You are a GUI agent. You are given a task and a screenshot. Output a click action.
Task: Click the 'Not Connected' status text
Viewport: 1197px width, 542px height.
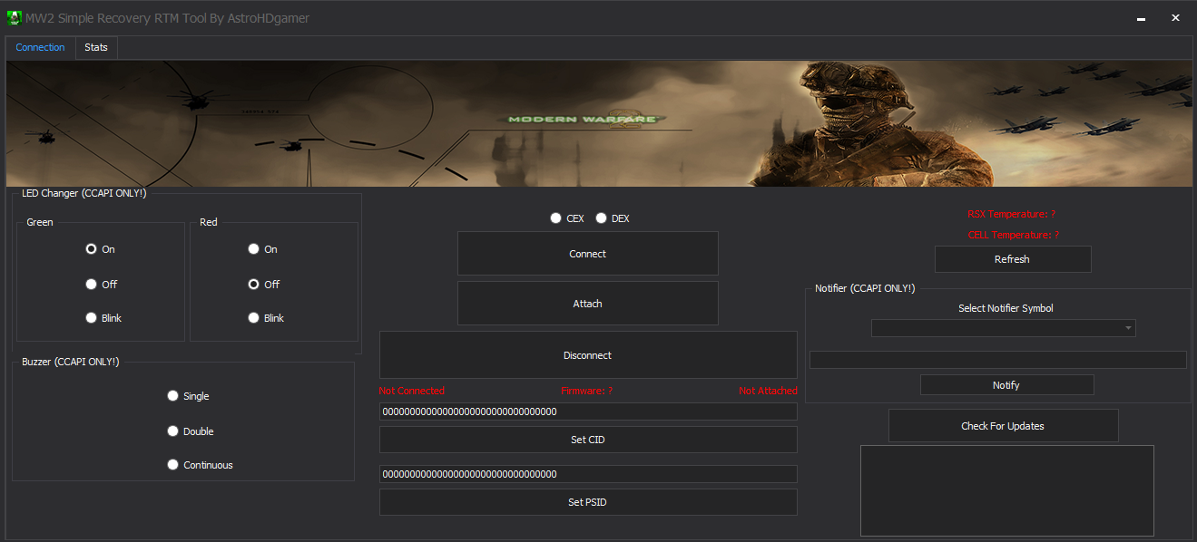pos(412,391)
